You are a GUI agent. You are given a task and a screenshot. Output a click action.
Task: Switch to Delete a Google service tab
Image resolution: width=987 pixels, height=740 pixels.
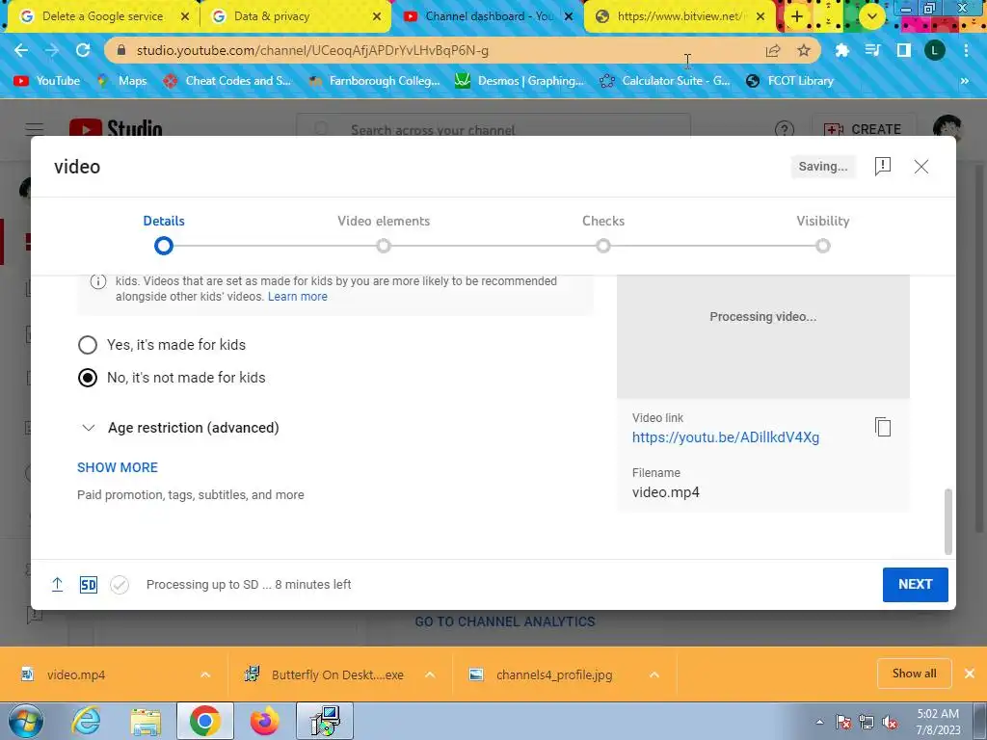[102, 16]
